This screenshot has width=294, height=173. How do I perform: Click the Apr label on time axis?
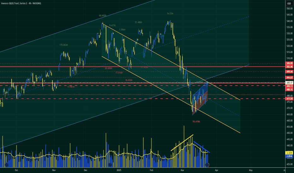tap(217, 170)
